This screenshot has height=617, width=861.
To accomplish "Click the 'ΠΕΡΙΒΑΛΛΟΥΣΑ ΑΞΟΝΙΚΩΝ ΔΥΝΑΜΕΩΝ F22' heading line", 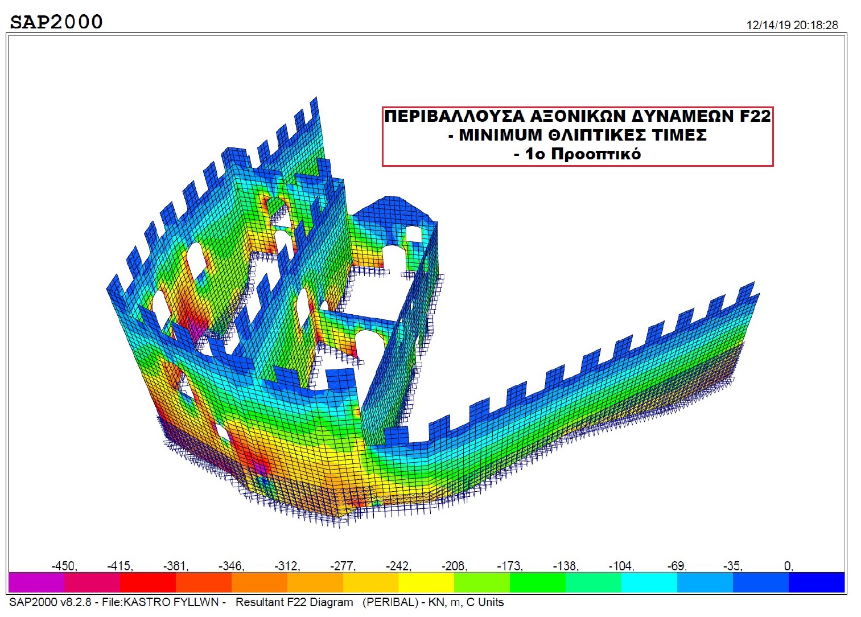I will (x=577, y=116).
